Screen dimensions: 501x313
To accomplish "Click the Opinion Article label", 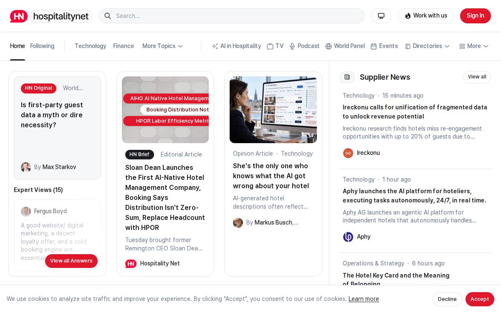I will coord(253,154).
